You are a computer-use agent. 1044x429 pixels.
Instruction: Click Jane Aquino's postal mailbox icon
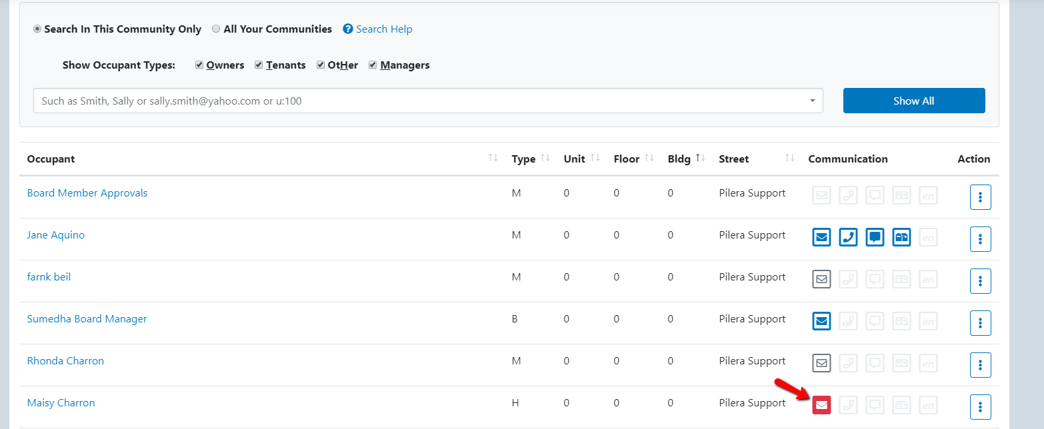[901, 236]
